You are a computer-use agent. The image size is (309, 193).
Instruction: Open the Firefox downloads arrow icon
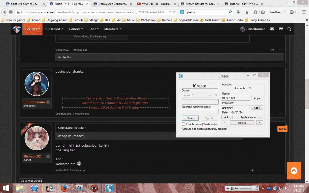[x=238, y=12]
